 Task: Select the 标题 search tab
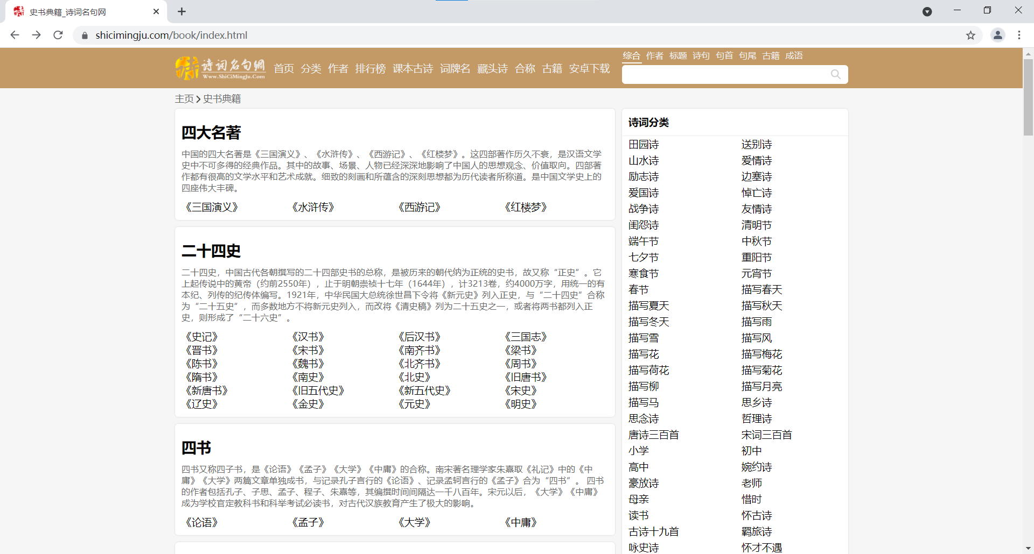[677, 55]
